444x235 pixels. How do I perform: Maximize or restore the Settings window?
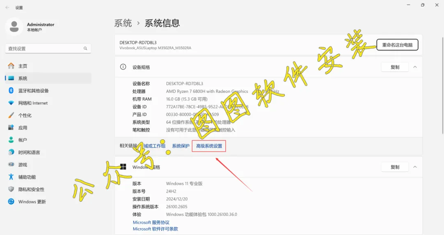pos(423,5)
